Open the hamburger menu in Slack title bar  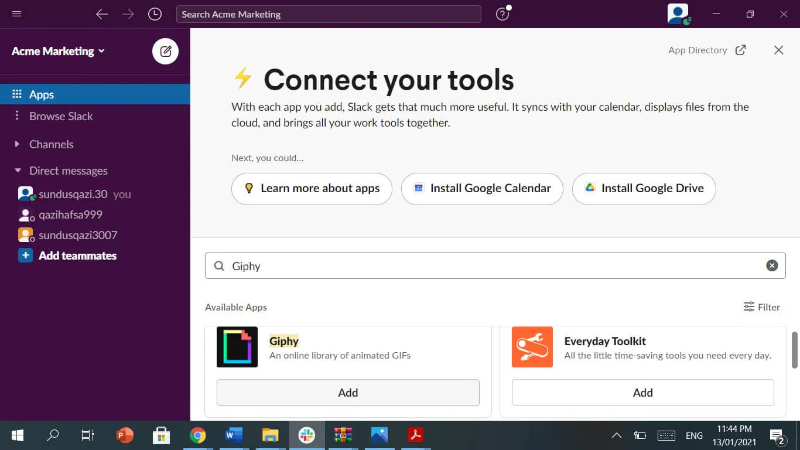pos(16,14)
